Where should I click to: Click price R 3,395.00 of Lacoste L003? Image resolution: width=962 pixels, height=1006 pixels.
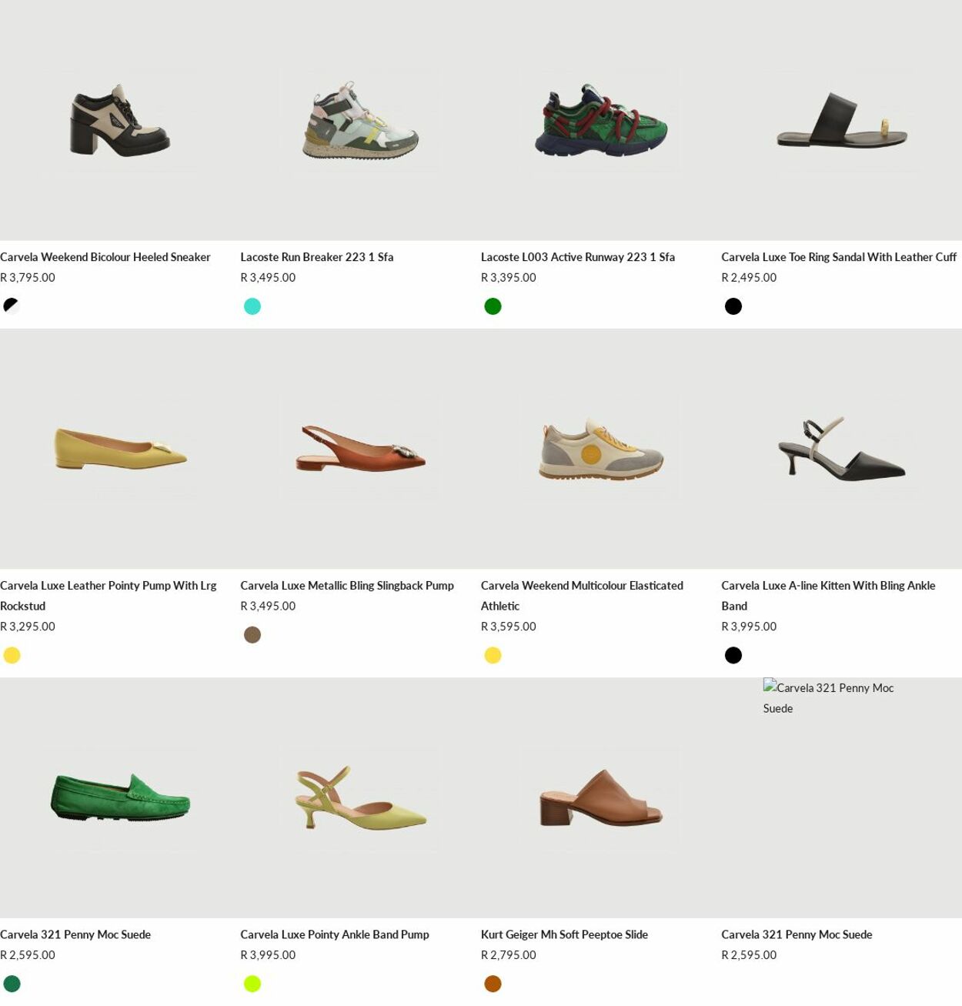tap(509, 278)
